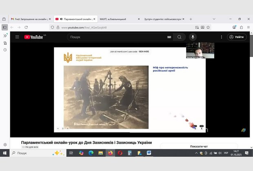The image size is (253, 171).
Task: Click the youtube.com address bar
Action: pyautogui.click(x=122, y=27)
